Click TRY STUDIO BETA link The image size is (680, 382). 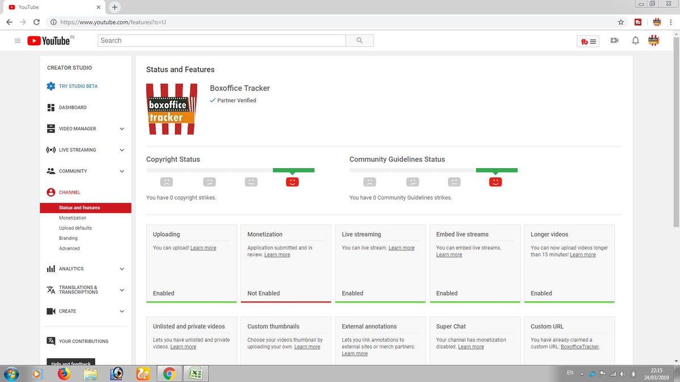point(78,87)
